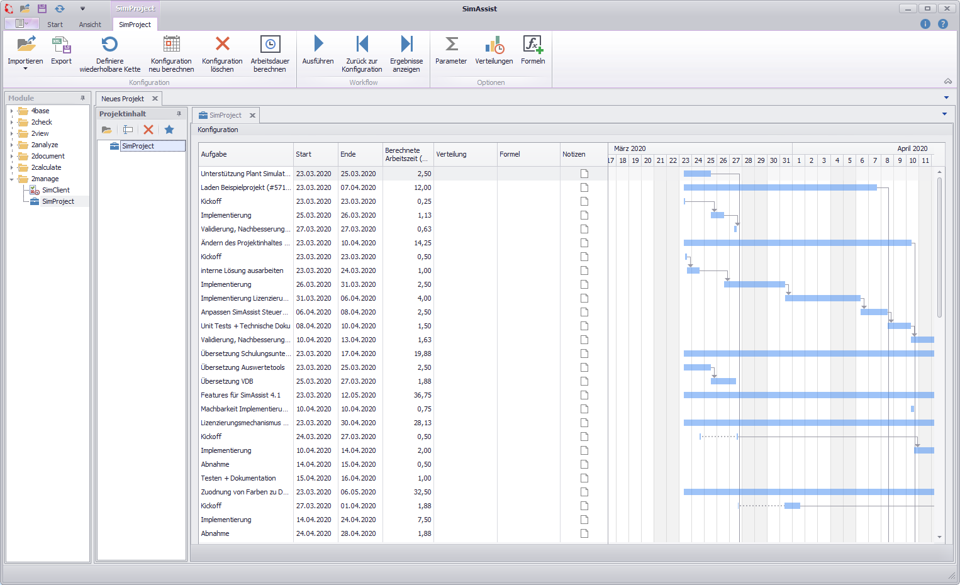This screenshot has width=960, height=585.
Task: Expand the 2document module folder
Action: (11, 156)
